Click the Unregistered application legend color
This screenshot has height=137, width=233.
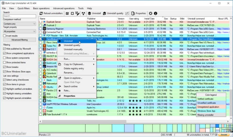[x=211, y=107]
